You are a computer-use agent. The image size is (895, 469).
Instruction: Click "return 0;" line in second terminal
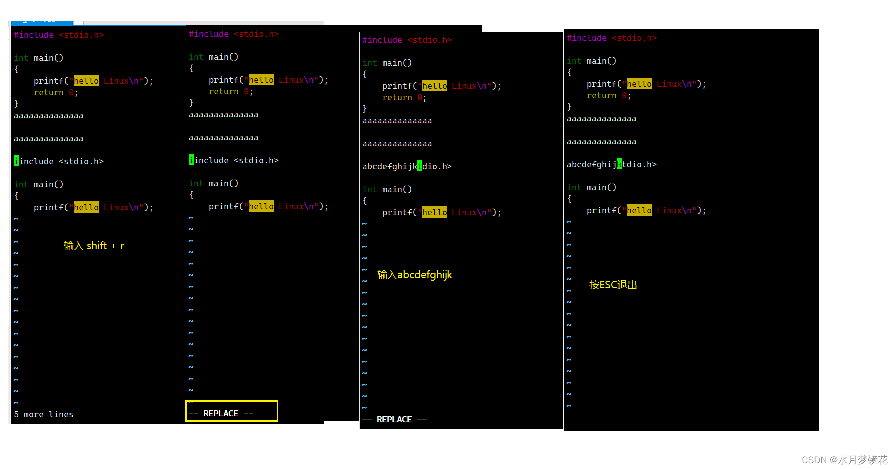[x=231, y=91]
